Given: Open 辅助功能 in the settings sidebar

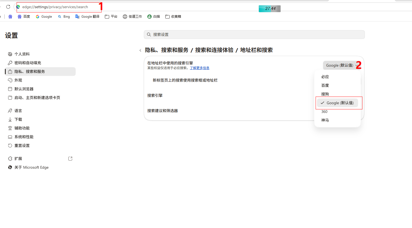Looking at the screenshot, I should (40, 128).
